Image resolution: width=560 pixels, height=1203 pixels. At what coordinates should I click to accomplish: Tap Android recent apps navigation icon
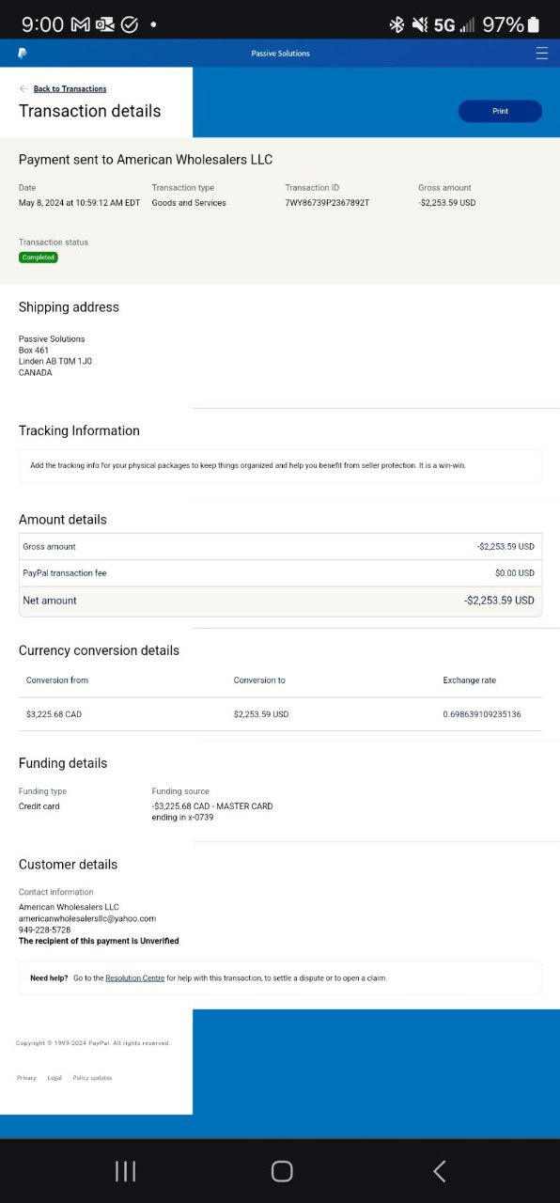(x=125, y=1171)
